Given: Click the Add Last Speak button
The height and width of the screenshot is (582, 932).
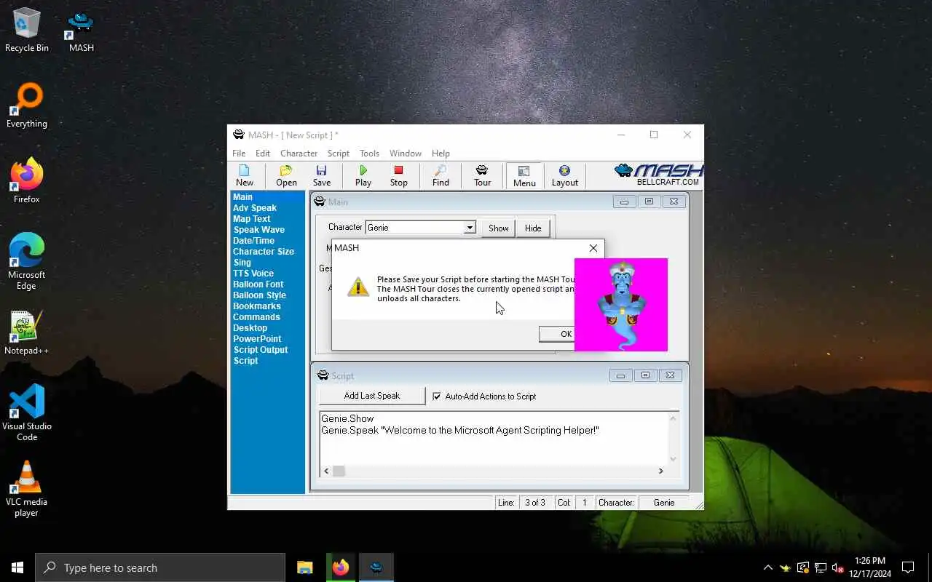Looking at the screenshot, I should [372, 396].
